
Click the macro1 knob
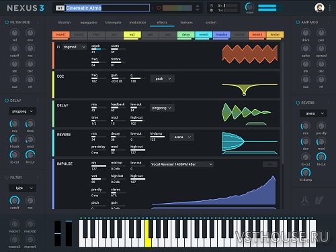(15, 224)
